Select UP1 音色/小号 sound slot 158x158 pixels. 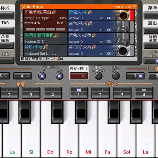coord(101,15)
